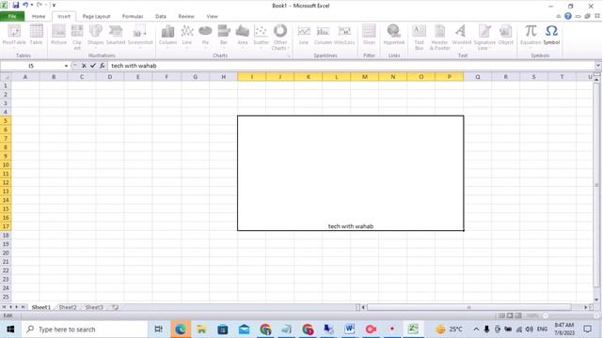Switch to the Page Layout tab
This screenshot has height=338, width=602.
[x=96, y=17]
